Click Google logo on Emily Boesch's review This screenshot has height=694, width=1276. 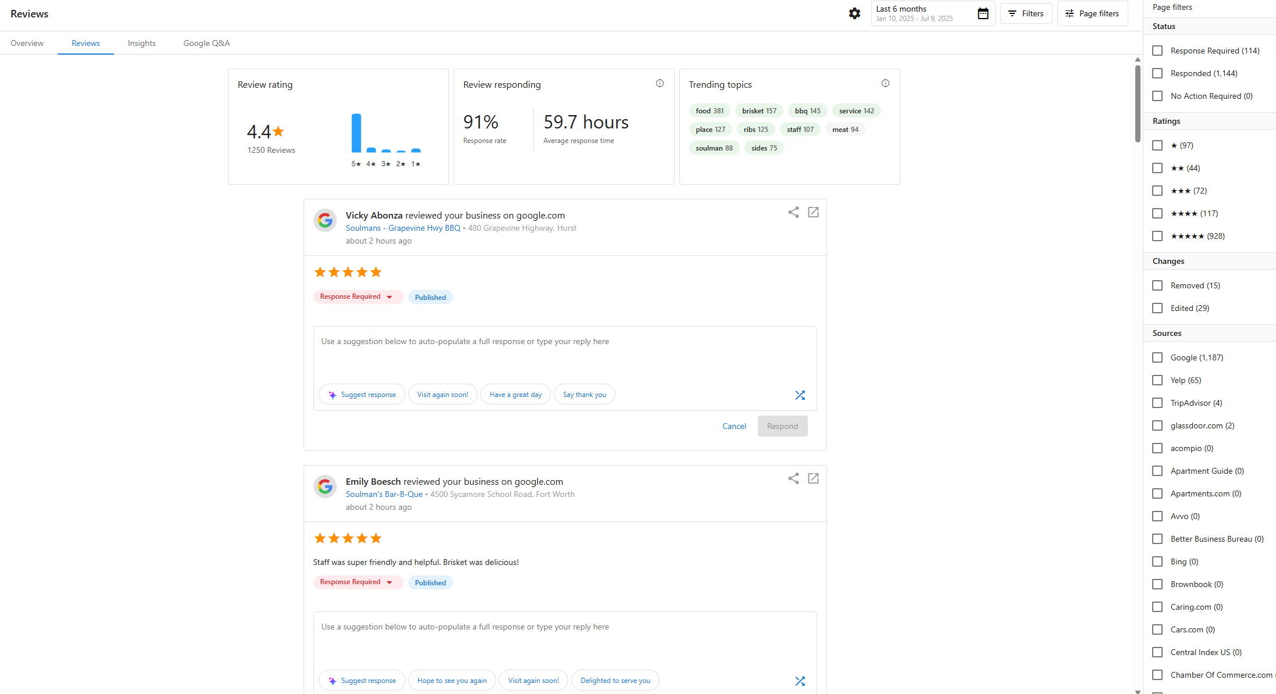tap(325, 486)
